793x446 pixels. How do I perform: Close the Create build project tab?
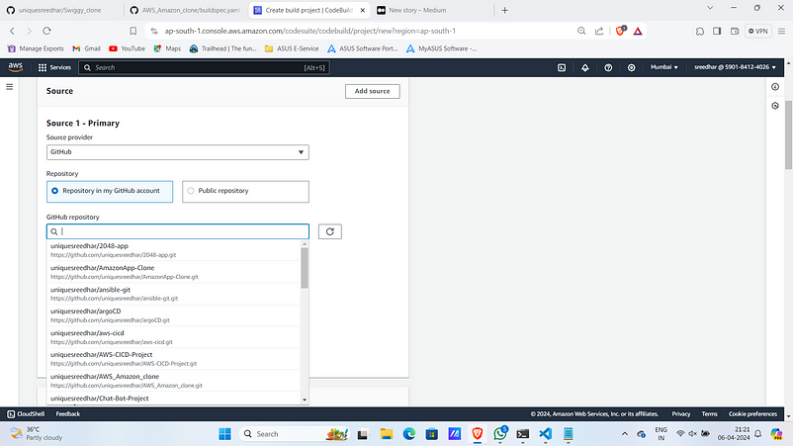[x=362, y=10]
